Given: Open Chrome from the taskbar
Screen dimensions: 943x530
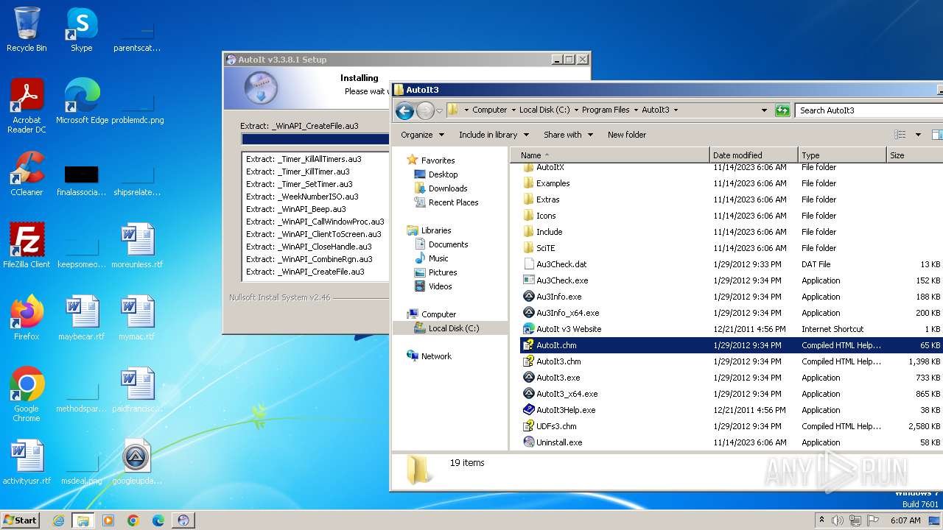Looking at the screenshot, I should tap(133, 520).
